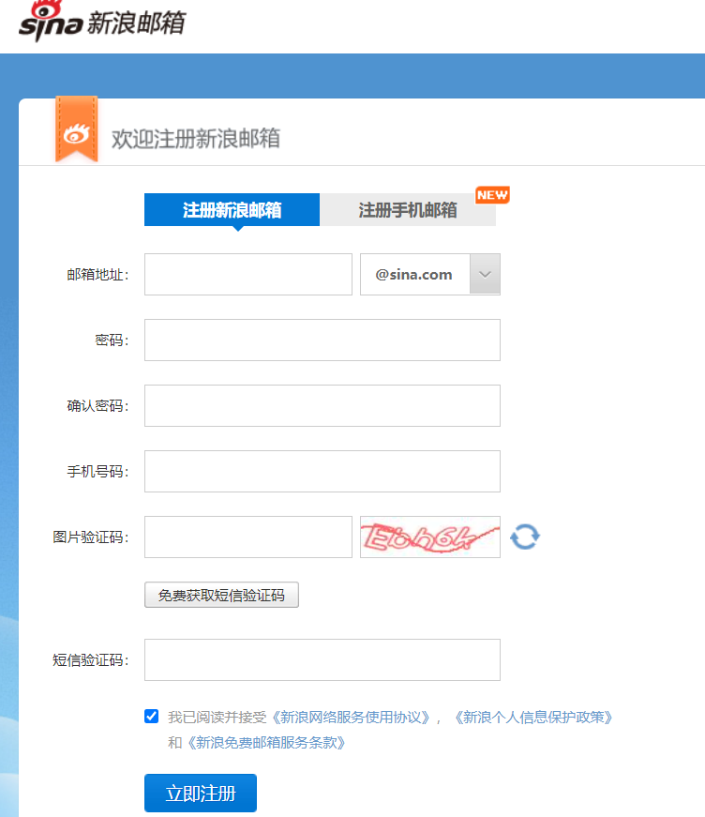Click the 邮箱地址 label

coord(97,275)
